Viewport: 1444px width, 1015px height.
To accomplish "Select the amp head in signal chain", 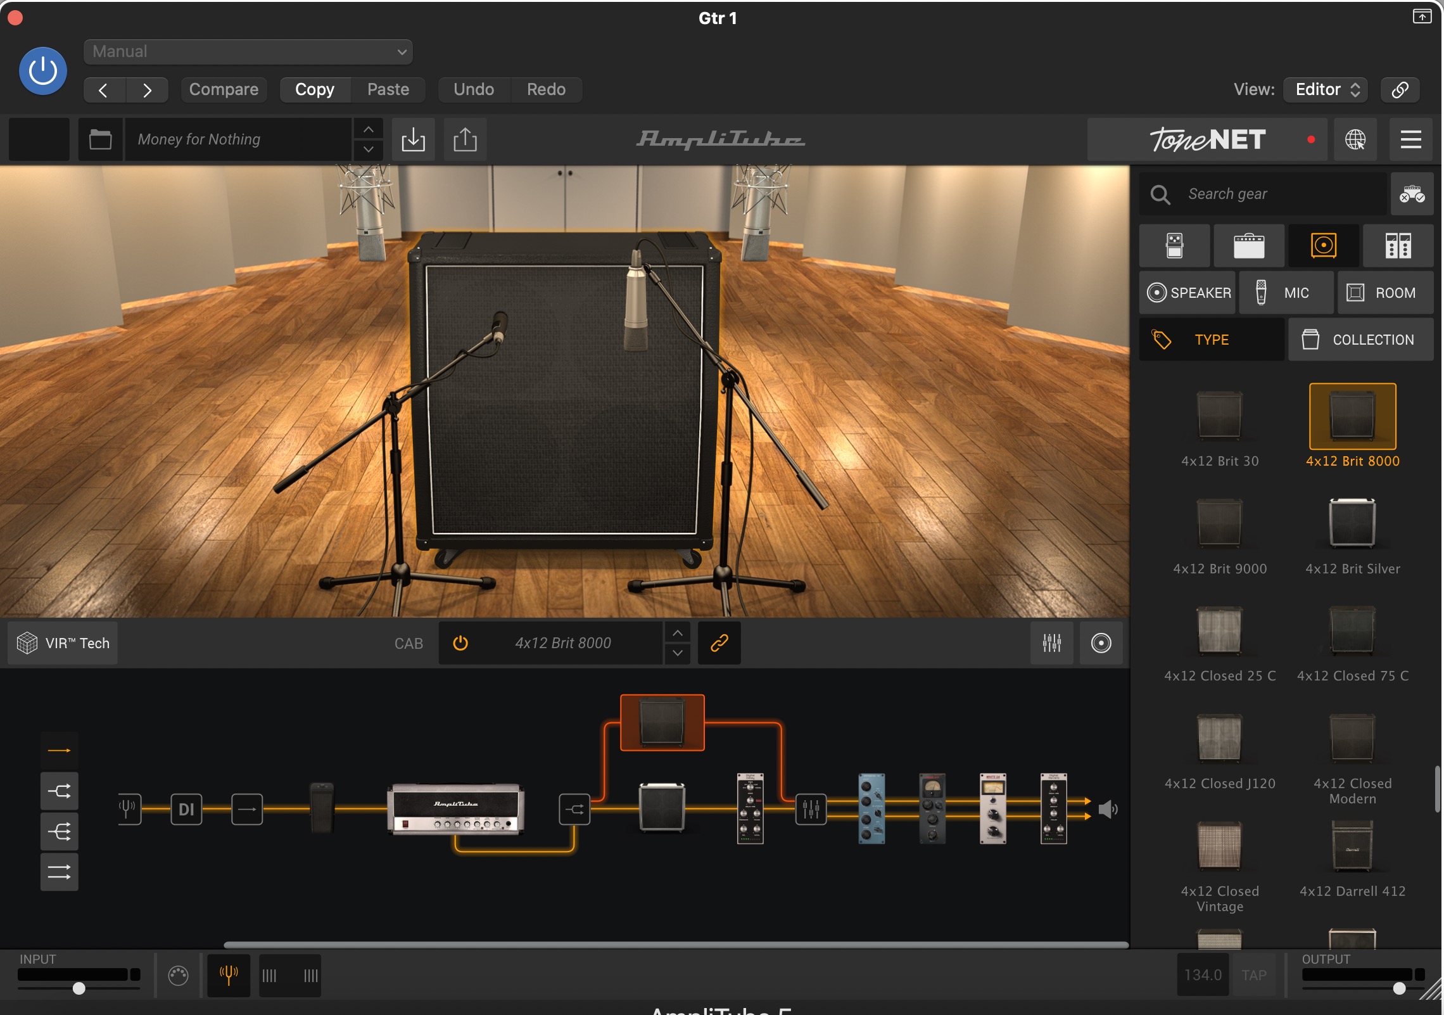I will tap(456, 809).
